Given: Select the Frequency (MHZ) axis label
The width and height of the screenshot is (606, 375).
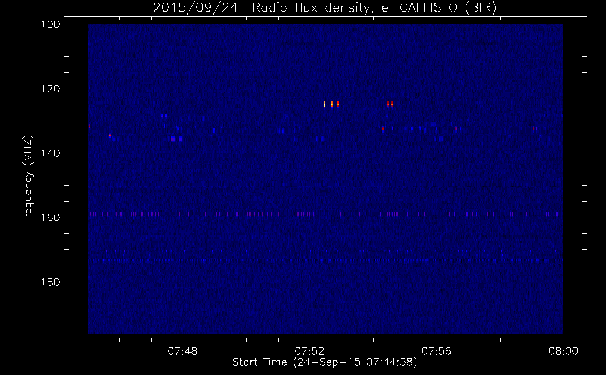Looking at the screenshot, I should point(28,180).
